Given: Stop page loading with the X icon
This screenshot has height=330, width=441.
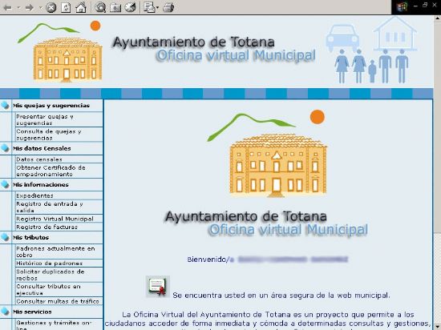Looking at the screenshot, I should (51, 7).
